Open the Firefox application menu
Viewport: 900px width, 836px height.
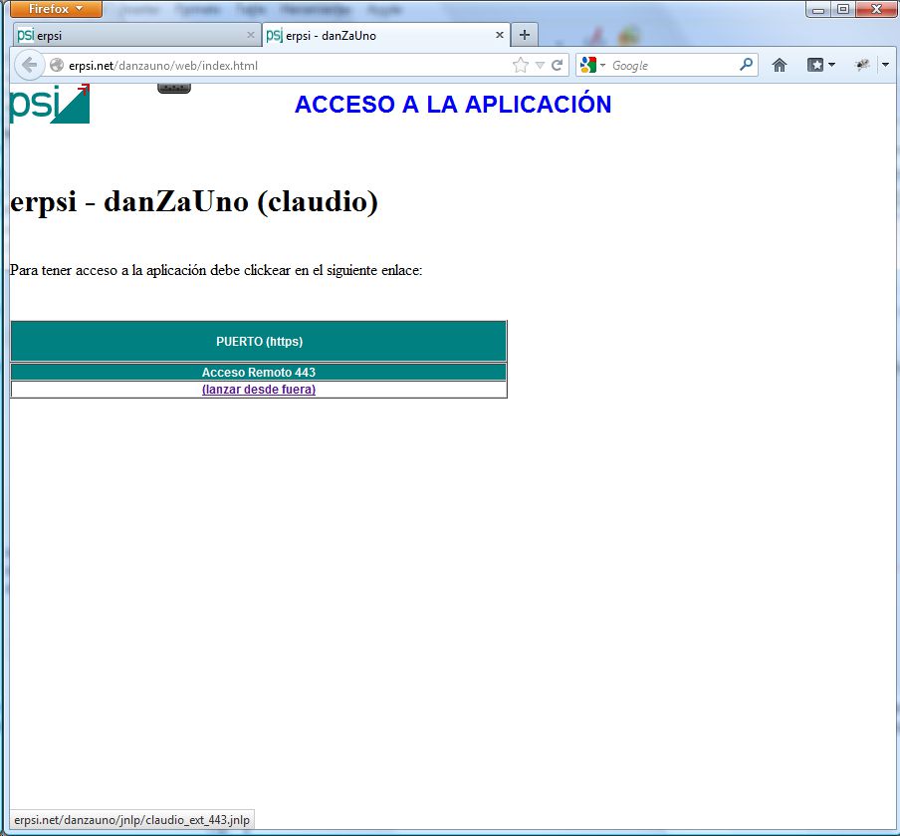click(56, 9)
